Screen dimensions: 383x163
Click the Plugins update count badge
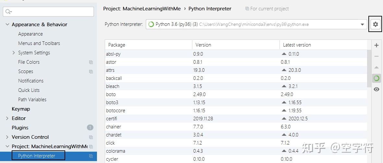click(x=90, y=128)
